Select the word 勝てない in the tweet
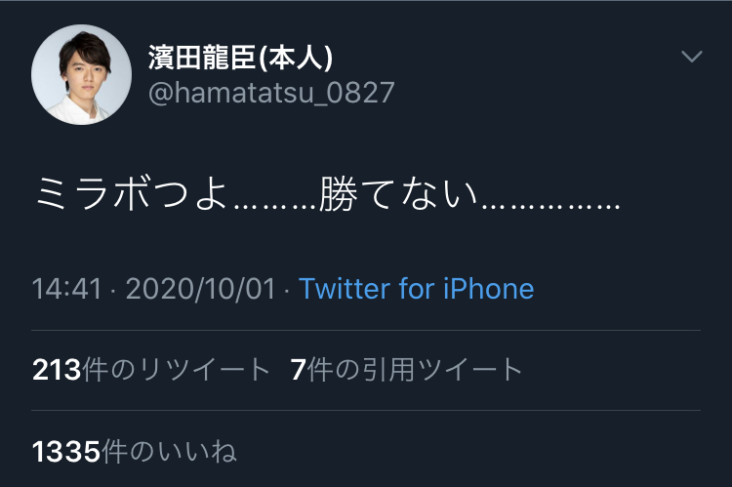 point(398,194)
